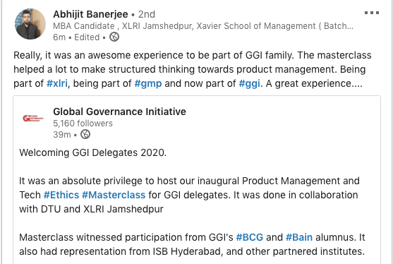This screenshot has height=264, width=393.
Task: Open the #xlri hashtag
Action: tap(57, 83)
